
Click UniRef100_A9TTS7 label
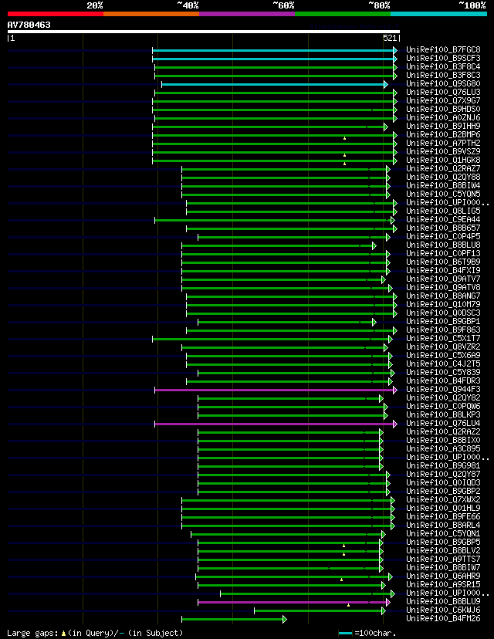(444, 559)
